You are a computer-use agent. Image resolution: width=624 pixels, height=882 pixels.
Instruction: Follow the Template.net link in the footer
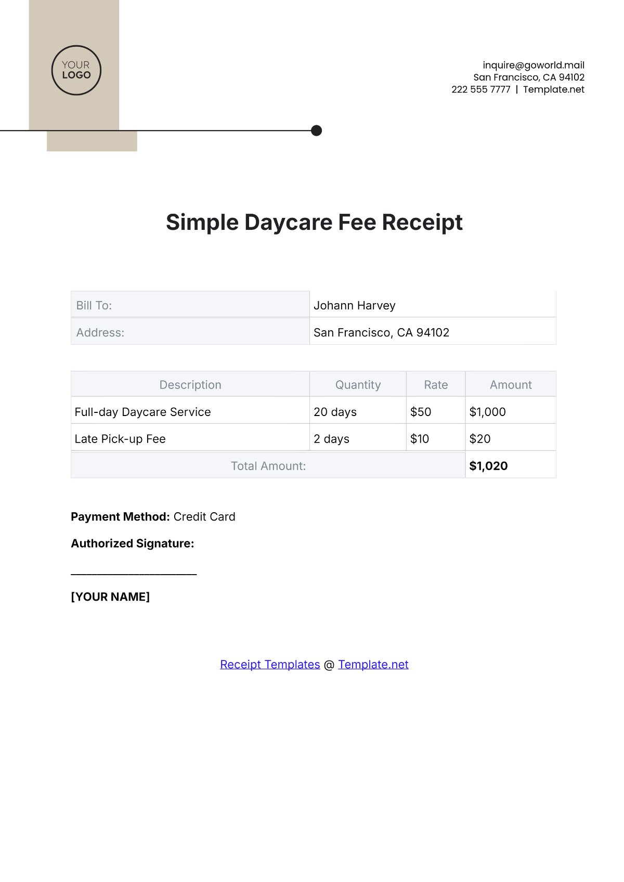tap(373, 664)
